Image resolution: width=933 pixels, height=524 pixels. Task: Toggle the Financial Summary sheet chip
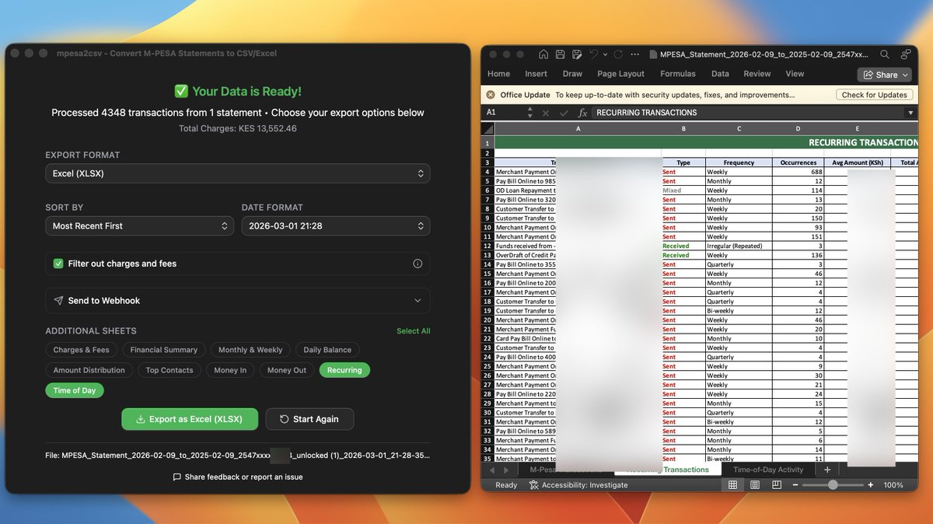(x=164, y=350)
